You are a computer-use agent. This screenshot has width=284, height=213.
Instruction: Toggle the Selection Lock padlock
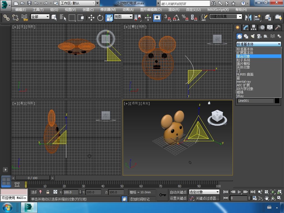48,192
